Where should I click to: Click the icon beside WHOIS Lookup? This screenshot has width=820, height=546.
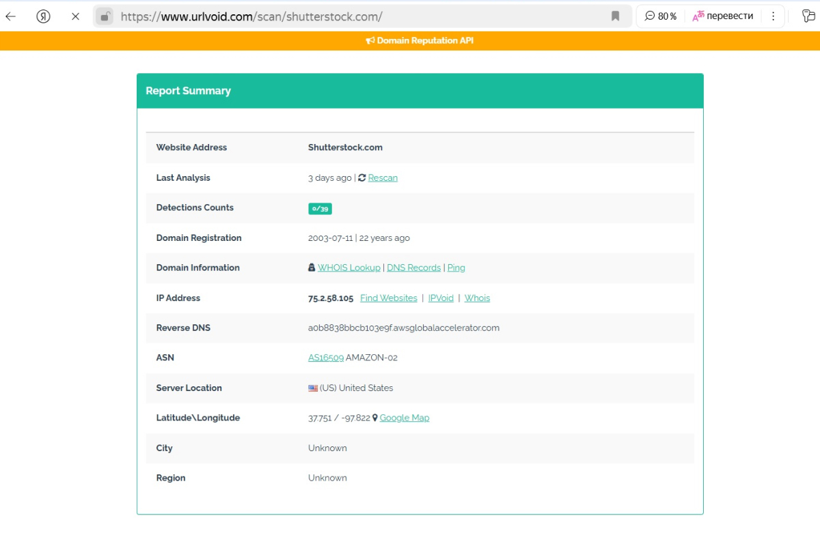click(312, 268)
